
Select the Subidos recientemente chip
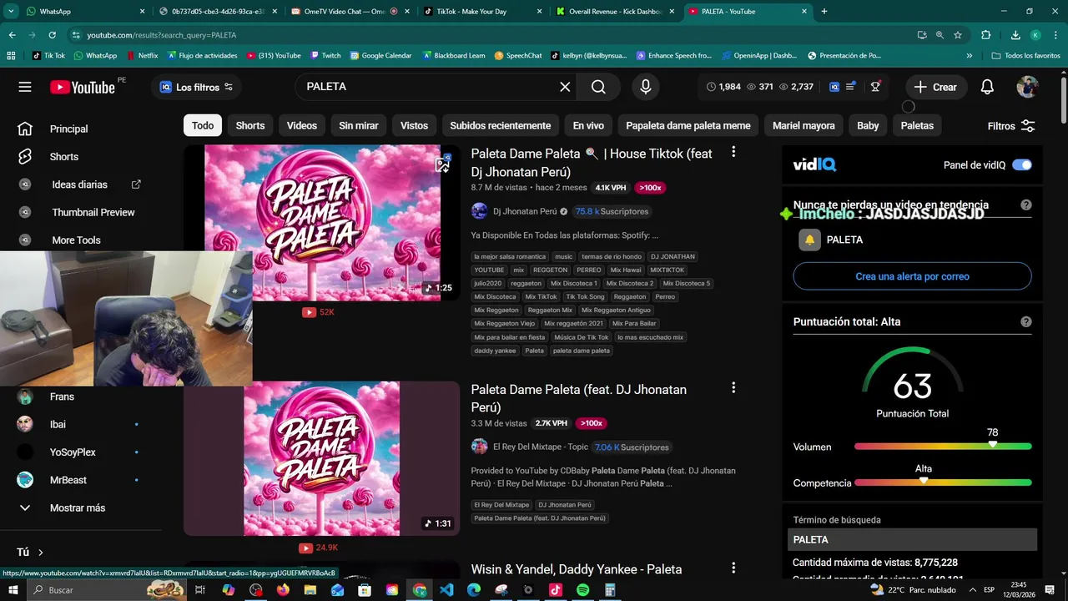tap(501, 125)
